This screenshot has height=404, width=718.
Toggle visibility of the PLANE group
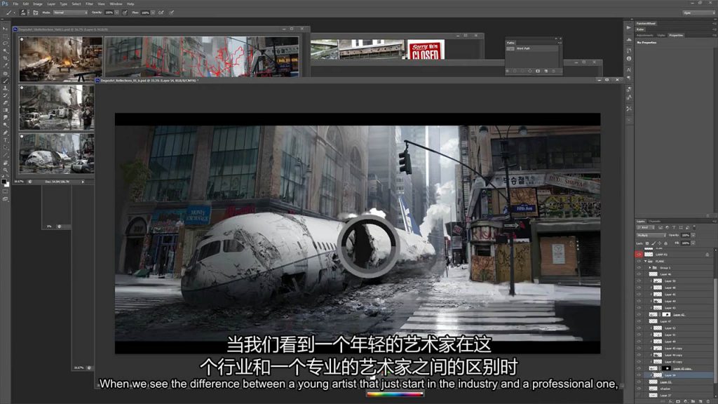pyautogui.click(x=639, y=261)
